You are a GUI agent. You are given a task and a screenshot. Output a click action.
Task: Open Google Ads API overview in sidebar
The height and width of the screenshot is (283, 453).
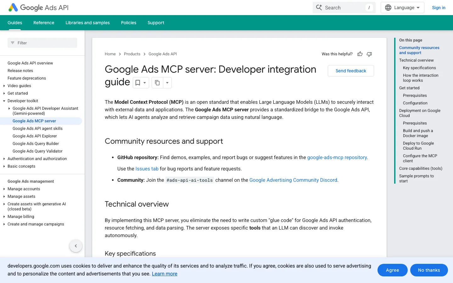[30, 63]
